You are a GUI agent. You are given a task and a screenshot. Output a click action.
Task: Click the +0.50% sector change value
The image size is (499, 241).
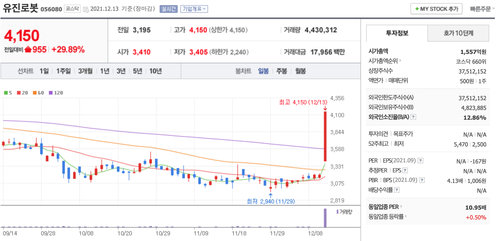click(476, 217)
